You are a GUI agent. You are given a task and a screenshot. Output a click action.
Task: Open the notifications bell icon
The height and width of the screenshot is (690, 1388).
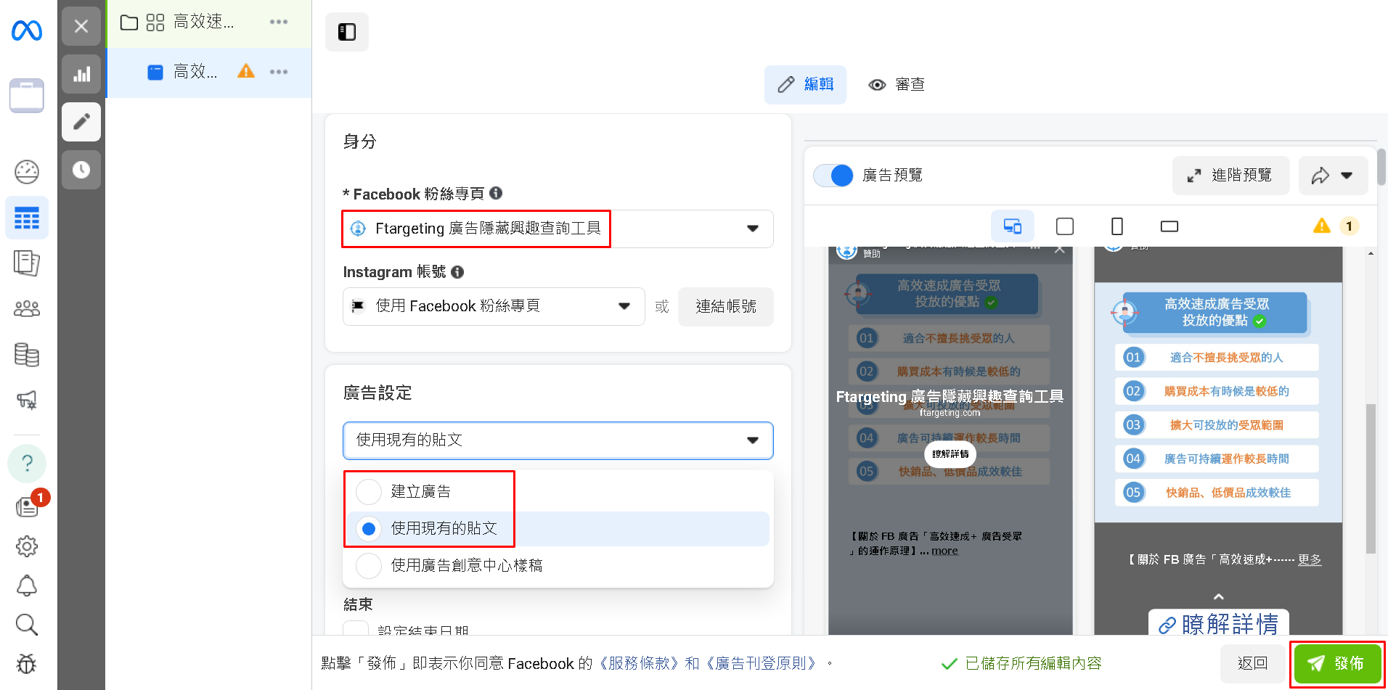[27, 586]
